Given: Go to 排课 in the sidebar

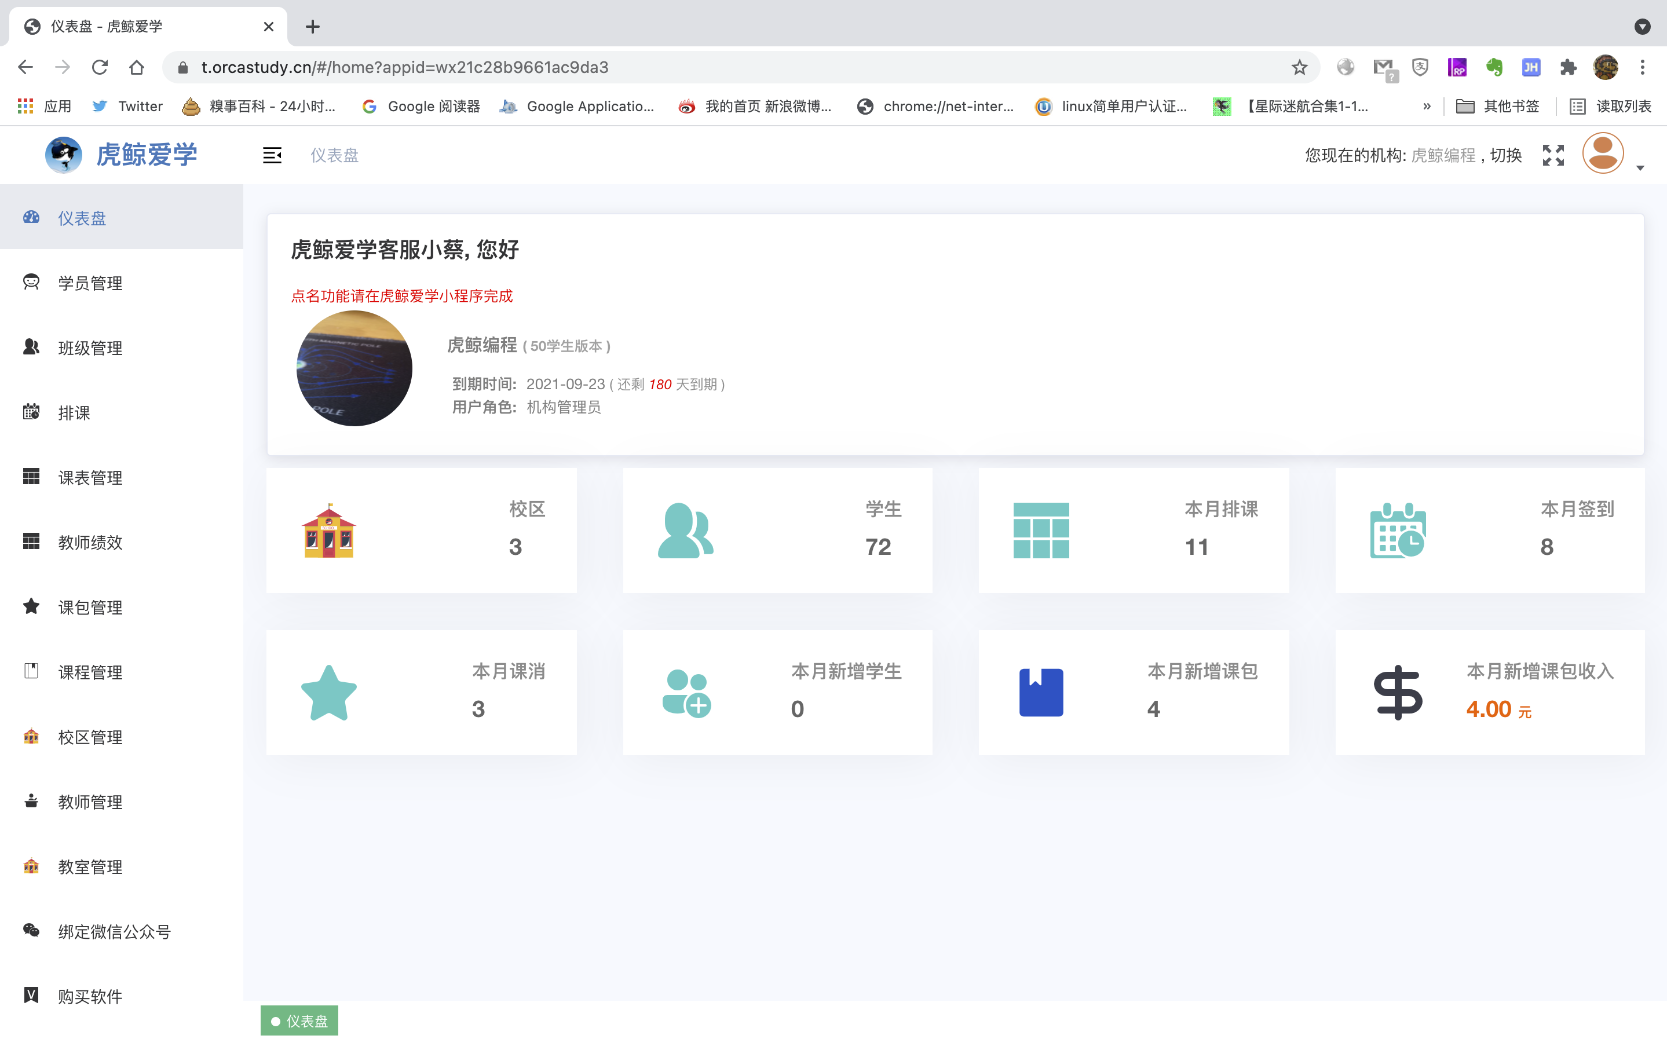Looking at the screenshot, I should (121, 412).
